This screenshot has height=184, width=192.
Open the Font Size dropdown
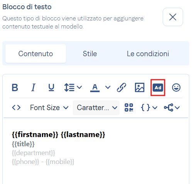[x=49, y=107]
